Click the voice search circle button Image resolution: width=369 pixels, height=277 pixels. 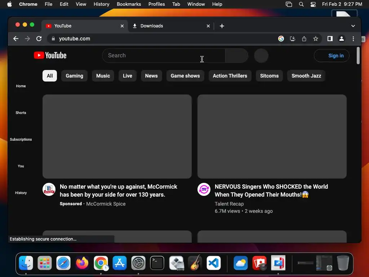[x=261, y=56]
